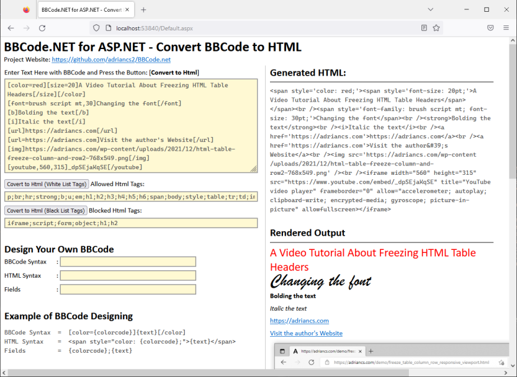Go back to previous page
The width and height of the screenshot is (517, 377).
click(11, 28)
